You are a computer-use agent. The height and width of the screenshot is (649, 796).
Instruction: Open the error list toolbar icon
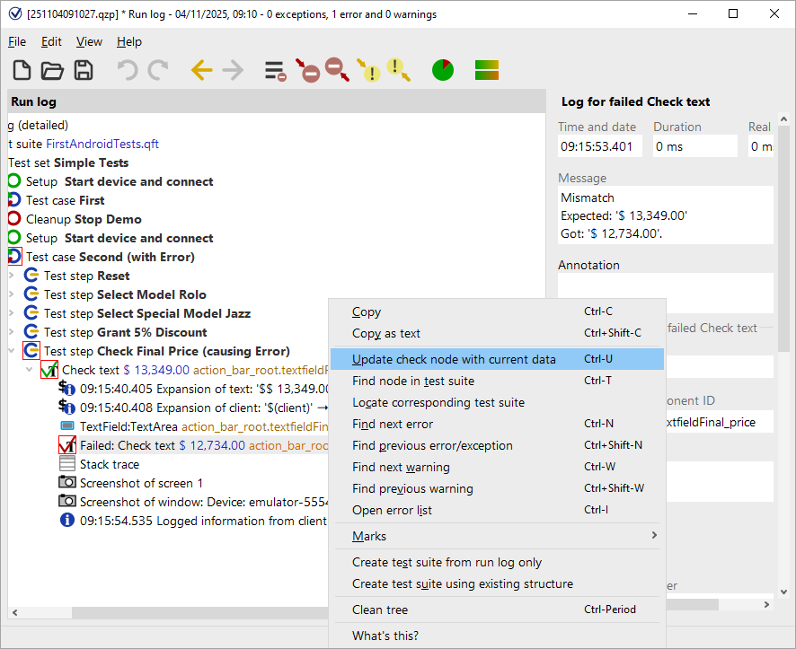coord(275,71)
